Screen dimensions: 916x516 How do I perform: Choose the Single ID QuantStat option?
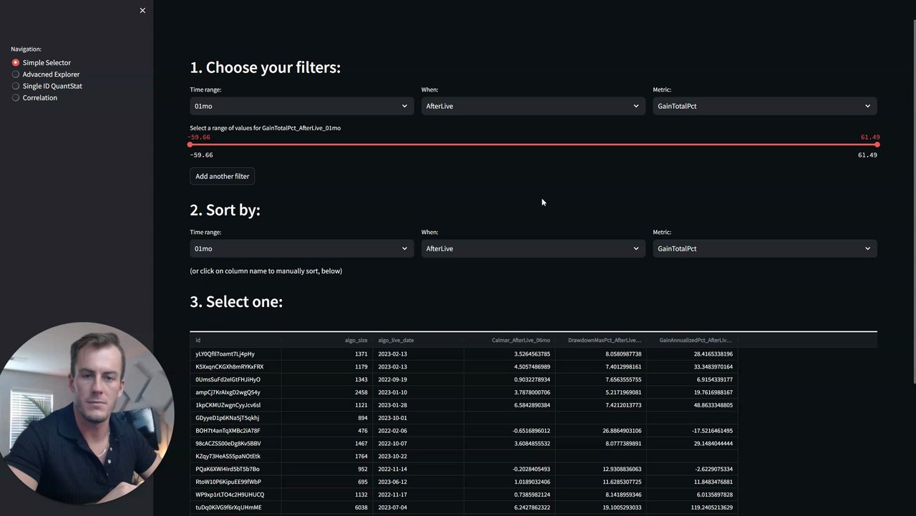point(16,86)
